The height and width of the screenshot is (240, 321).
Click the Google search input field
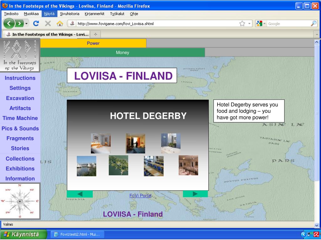pos(289,24)
